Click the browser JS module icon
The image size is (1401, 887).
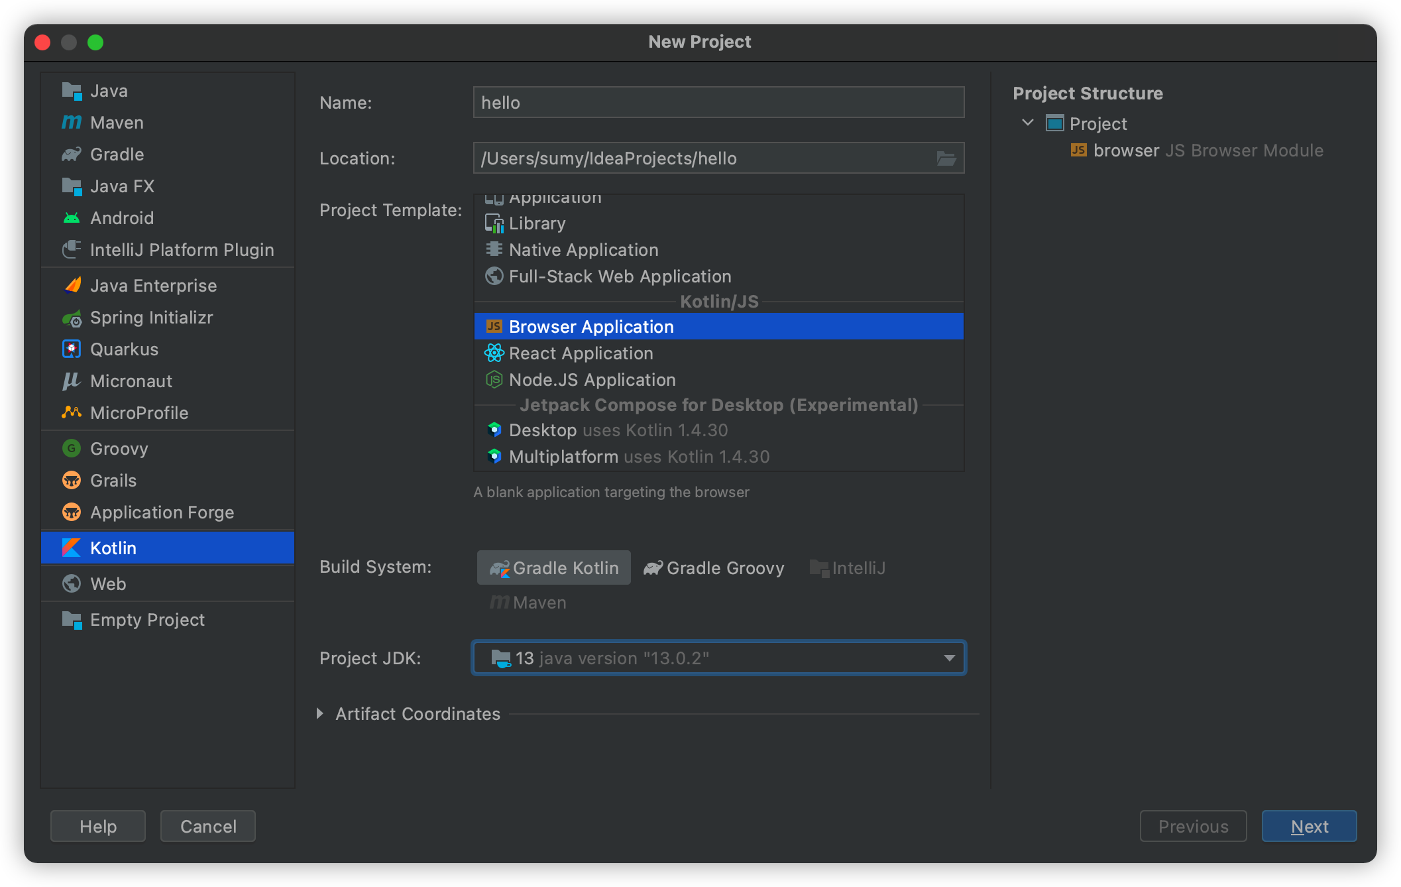[1078, 150]
